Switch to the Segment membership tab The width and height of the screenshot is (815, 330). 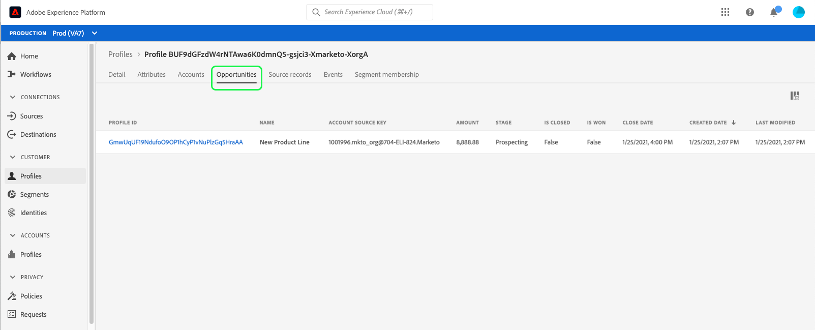pos(386,74)
